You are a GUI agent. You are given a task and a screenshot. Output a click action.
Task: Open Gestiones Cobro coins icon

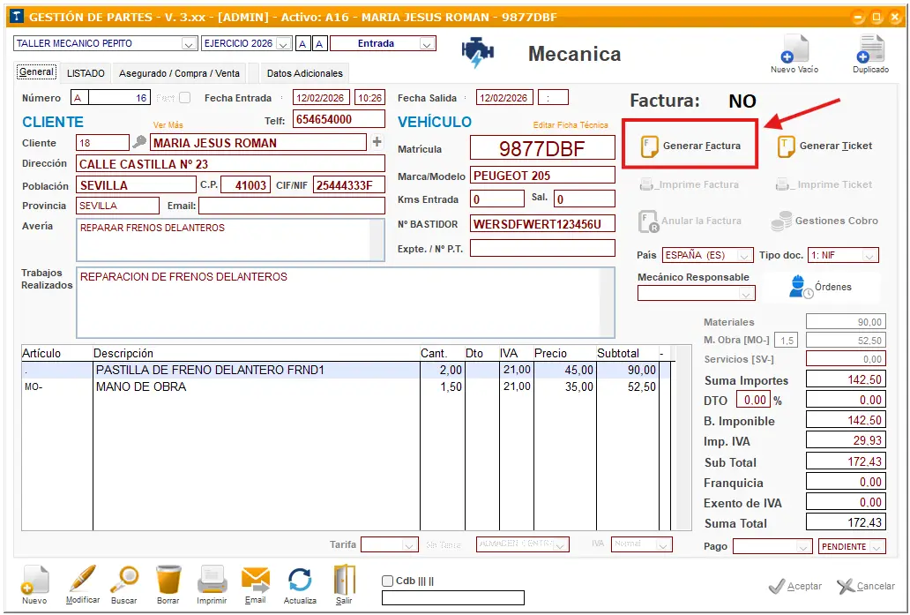point(782,221)
